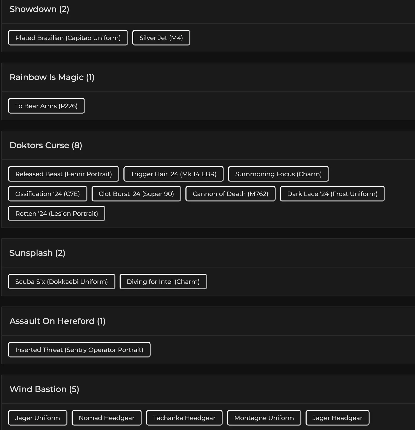Choose the Summoning Focus (Charm) item

click(278, 174)
